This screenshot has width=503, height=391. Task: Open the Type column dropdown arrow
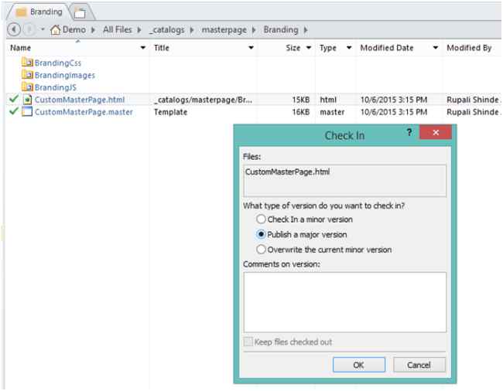[349, 48]
